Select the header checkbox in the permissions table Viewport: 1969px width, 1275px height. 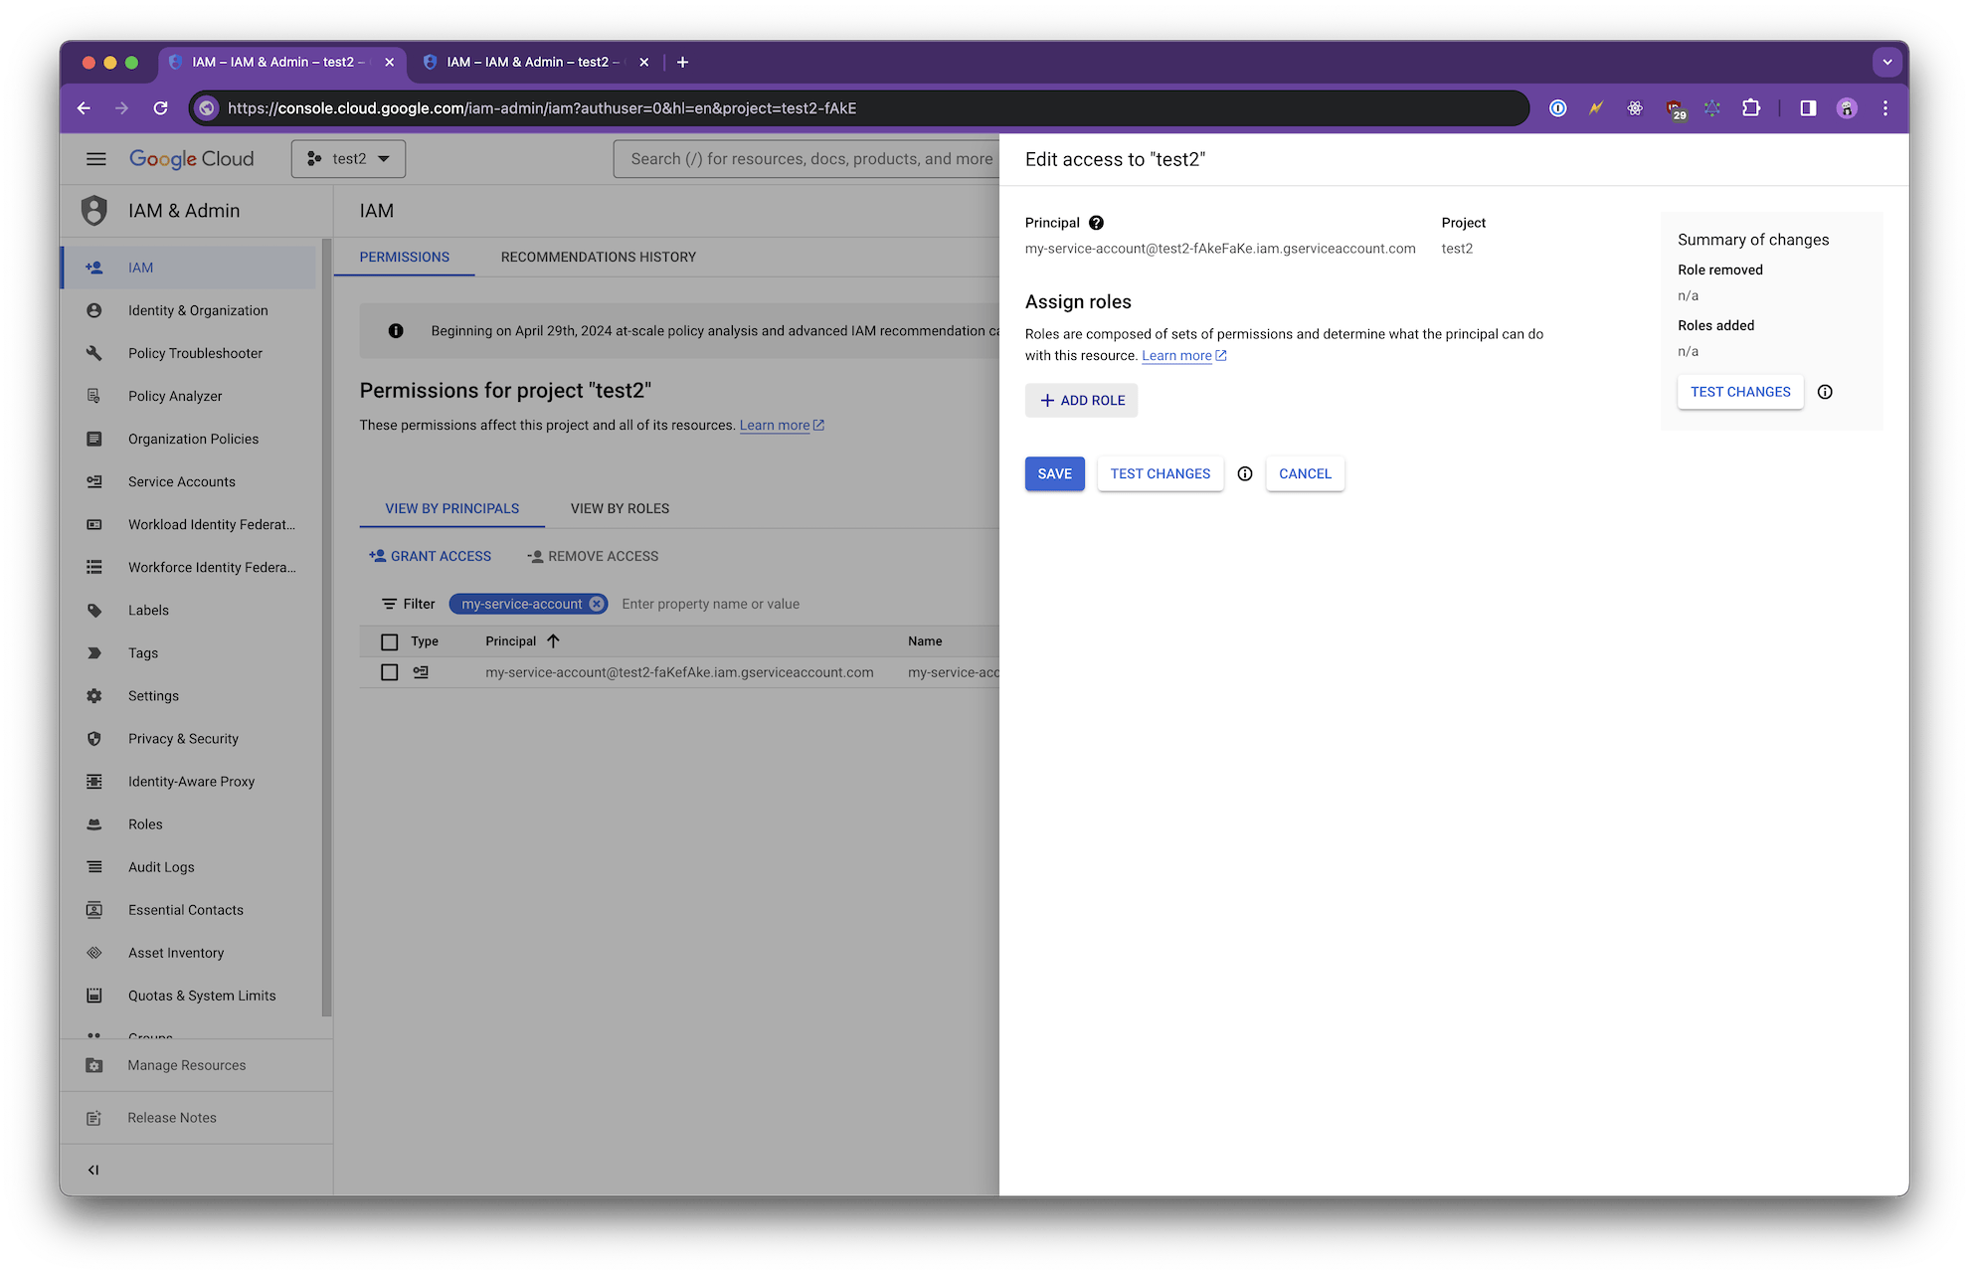[x=389, y=641]
